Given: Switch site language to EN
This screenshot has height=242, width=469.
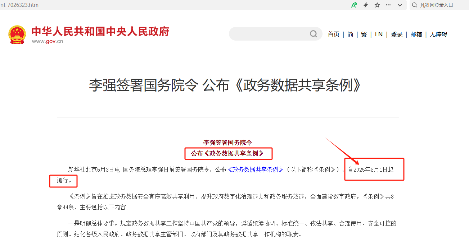Looking at the screenshot, I should pos(379,34).
